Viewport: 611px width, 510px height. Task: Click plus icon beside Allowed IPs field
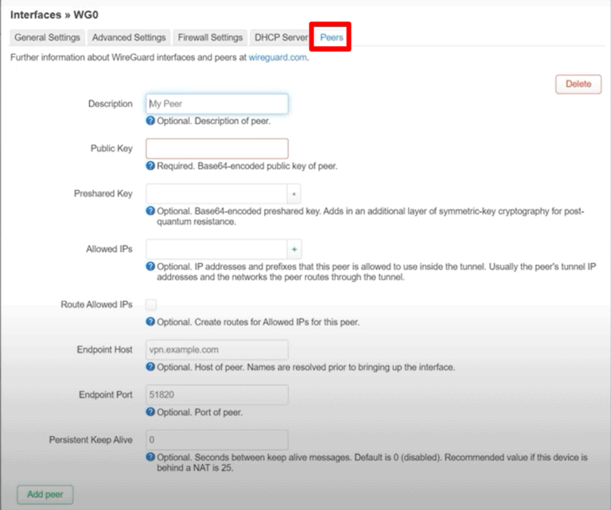pyautogui.click(x=294, y=249)
